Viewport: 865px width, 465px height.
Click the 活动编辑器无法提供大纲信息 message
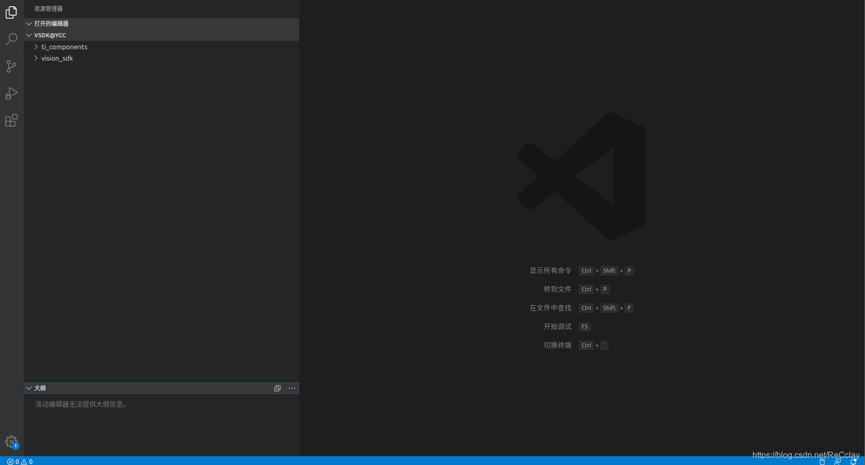(81, 404)
